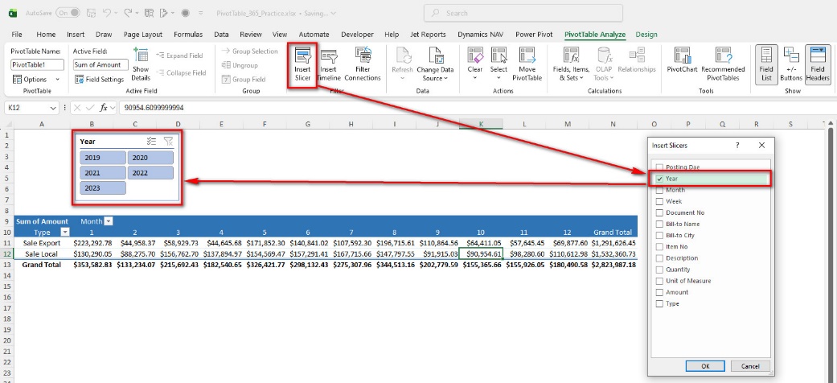Open the Undo history dropdown arrow
This screenshot has height=383, width=837.
click(x=116, y=12)
